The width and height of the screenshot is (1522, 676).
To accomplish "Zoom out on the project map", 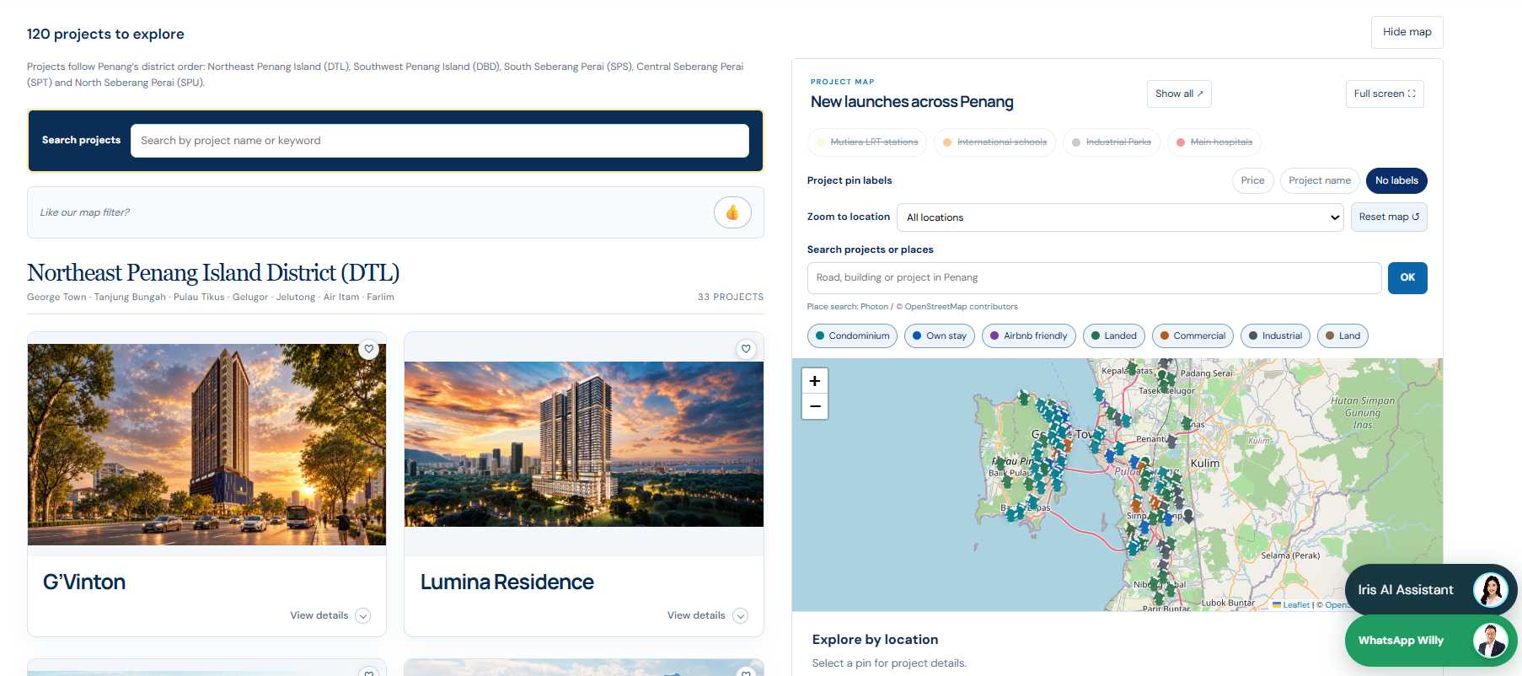I will (x=815, y=406).
